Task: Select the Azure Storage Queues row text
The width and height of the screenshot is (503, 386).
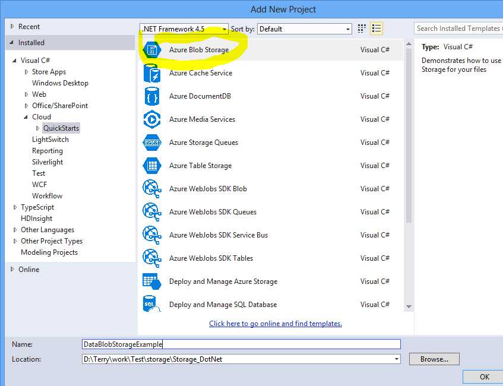Action: [x=204, y=143]
